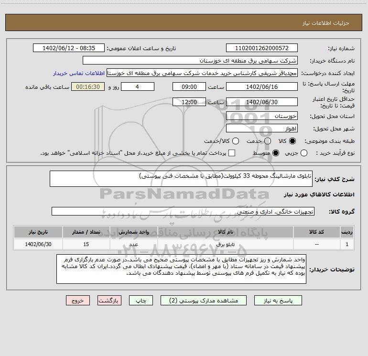Toggle Islamic treasury documents payment checkbox
This screenshot has width=368, height=356.
point(232,153)
